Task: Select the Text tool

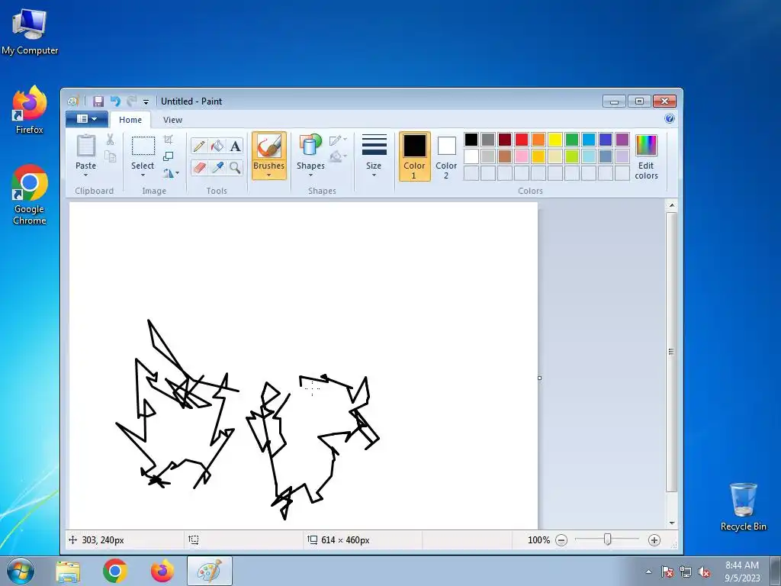Action: tap(235, 146)
